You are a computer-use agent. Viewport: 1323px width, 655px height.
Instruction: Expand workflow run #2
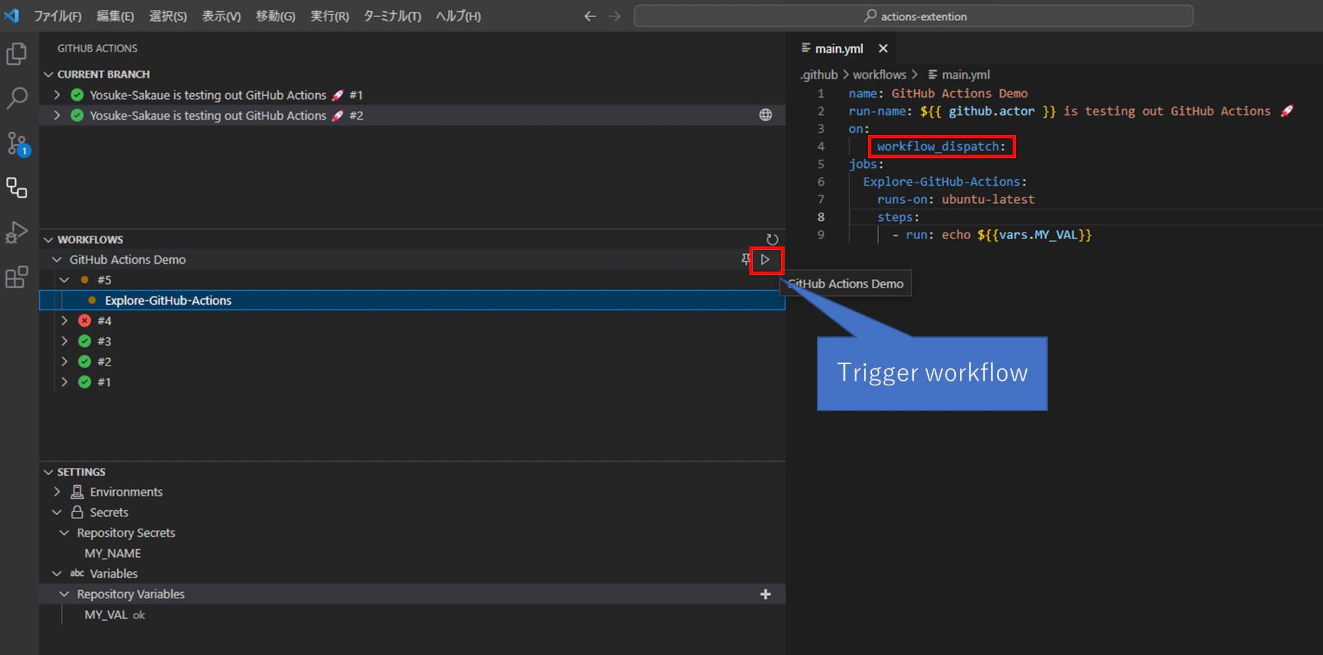(64, 362)
